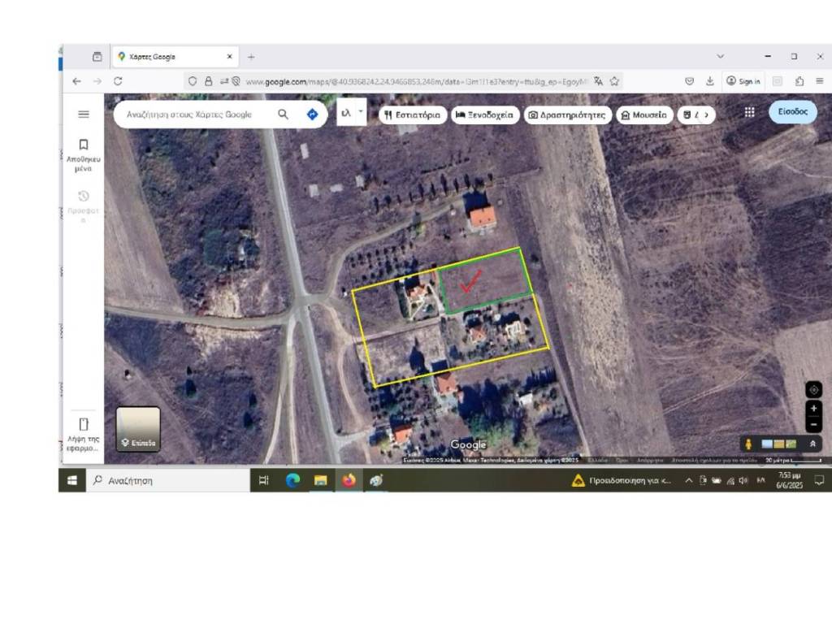The image size is (832, 624).
Task: Zoom in the map with plus button
Action: [x=813, y=409]
